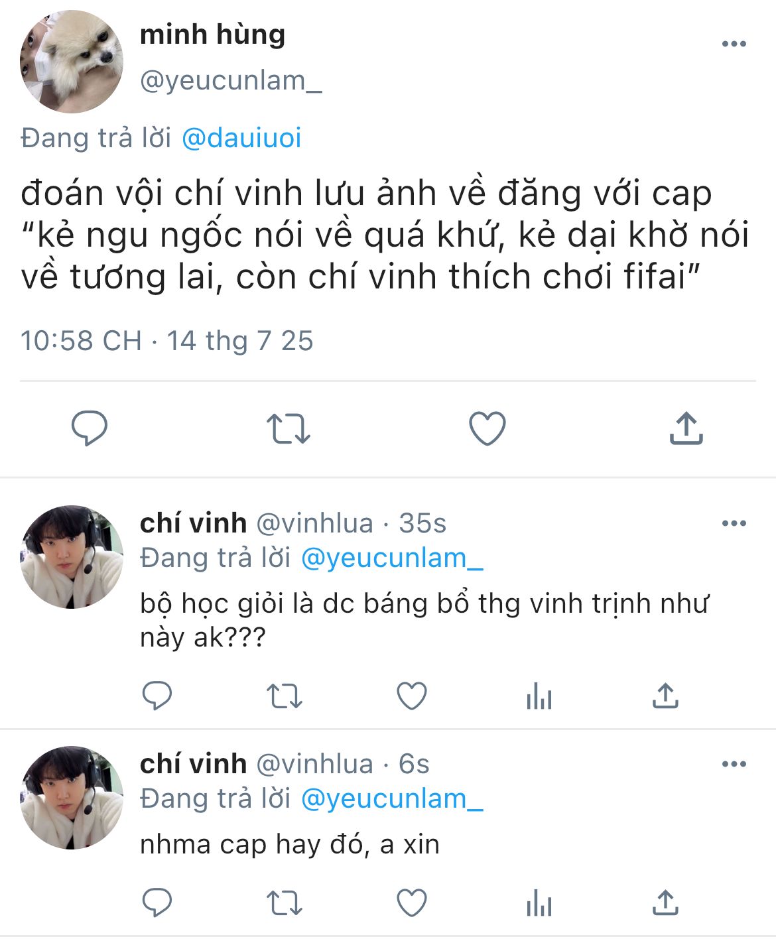Open minh hùng's dog profile picture
This screenshot has width=776, height=941.
(x=72, y=61)
